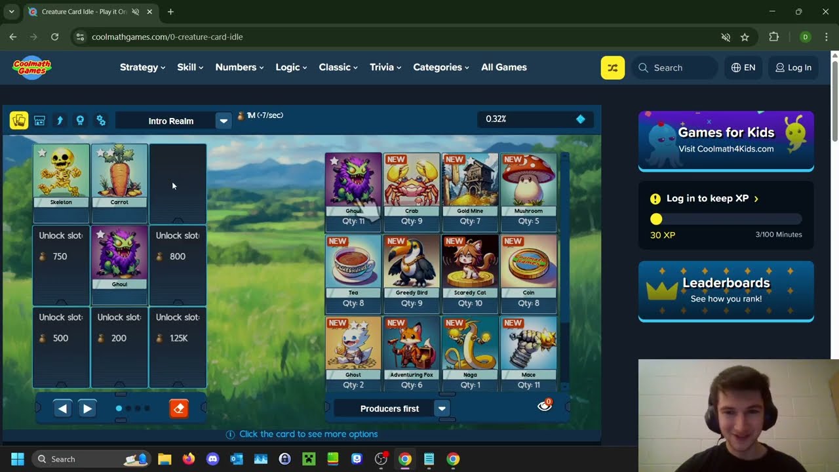The width and height of the screenshot is (839, 472).
Task: Select the Ghost card in collection
Action: (353, 354)
